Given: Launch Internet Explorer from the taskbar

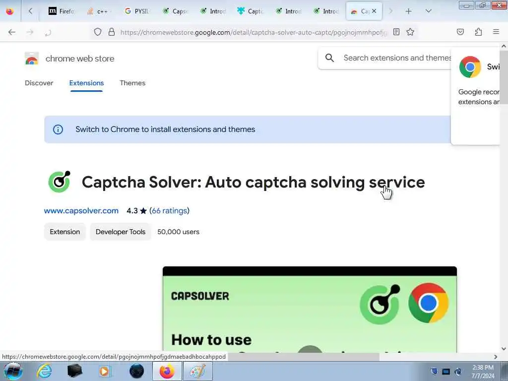Looking at the screenshot, I should (x=44, y=371).
